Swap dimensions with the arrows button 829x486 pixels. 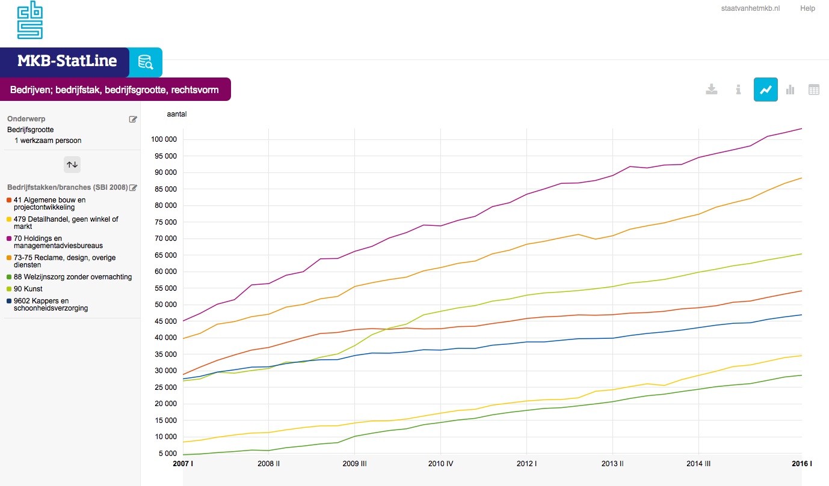[x=72, y=164]
